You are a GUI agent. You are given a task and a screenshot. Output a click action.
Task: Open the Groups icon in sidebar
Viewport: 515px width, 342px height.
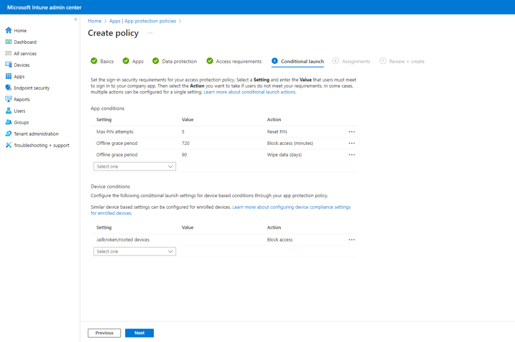click(x=9, y=122)
